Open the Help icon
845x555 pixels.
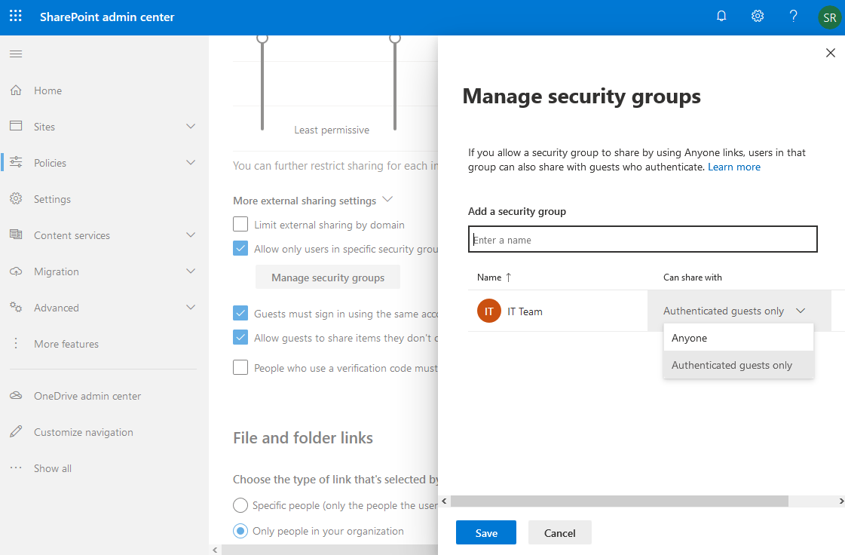point(794,15)
